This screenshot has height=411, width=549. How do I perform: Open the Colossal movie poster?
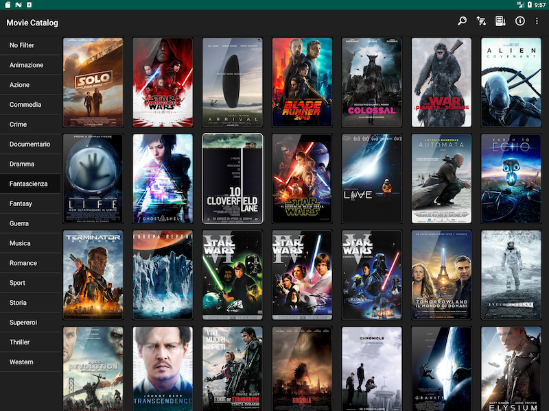pyautogui.click(x=372, y=82)
